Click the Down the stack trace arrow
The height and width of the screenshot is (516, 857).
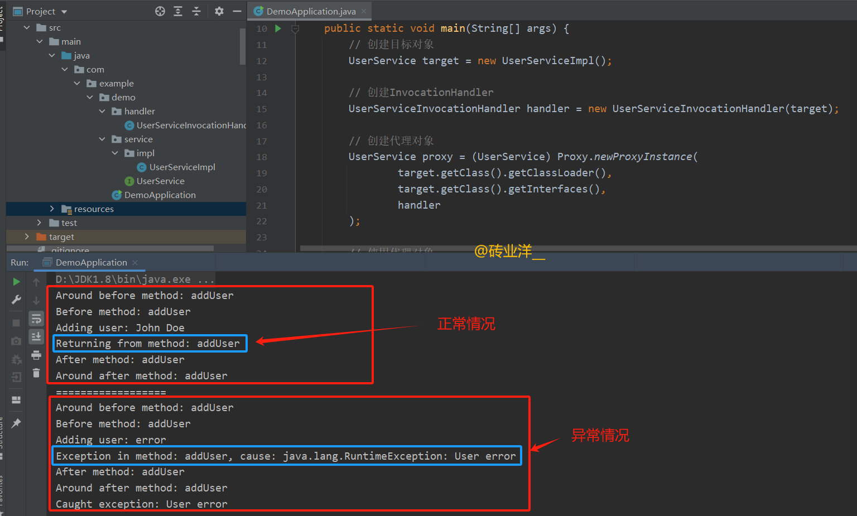tap(36, 300)
